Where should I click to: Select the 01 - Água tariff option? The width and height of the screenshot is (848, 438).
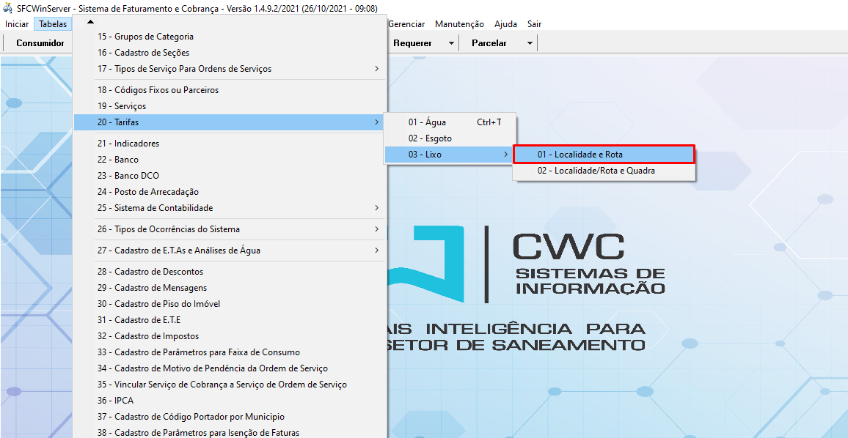427,122
